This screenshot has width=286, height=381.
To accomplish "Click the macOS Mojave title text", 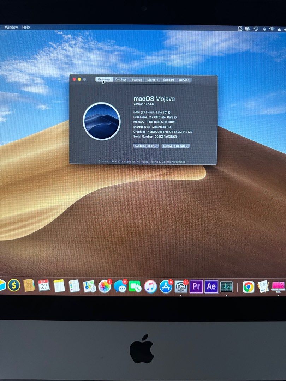I will [154, 99].
